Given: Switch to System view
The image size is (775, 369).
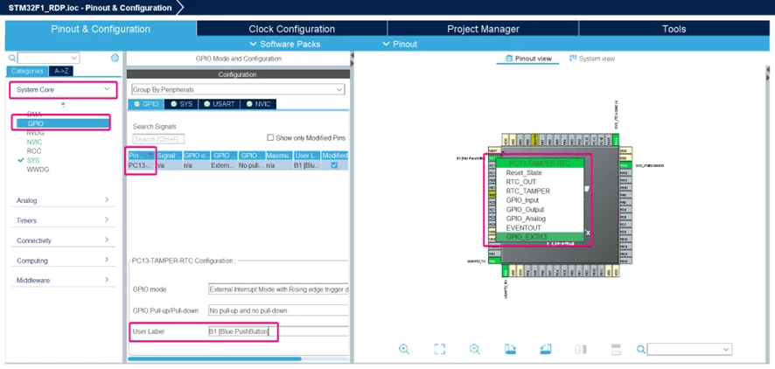Looking at the screenshot, I should 591,59.
